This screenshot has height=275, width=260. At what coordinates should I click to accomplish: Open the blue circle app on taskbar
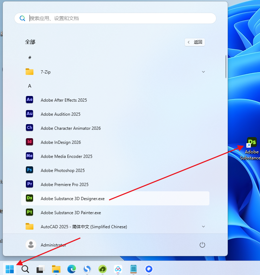(149, 269)
